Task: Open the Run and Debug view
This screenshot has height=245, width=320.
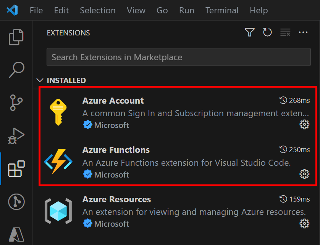Action: (16, 136)
